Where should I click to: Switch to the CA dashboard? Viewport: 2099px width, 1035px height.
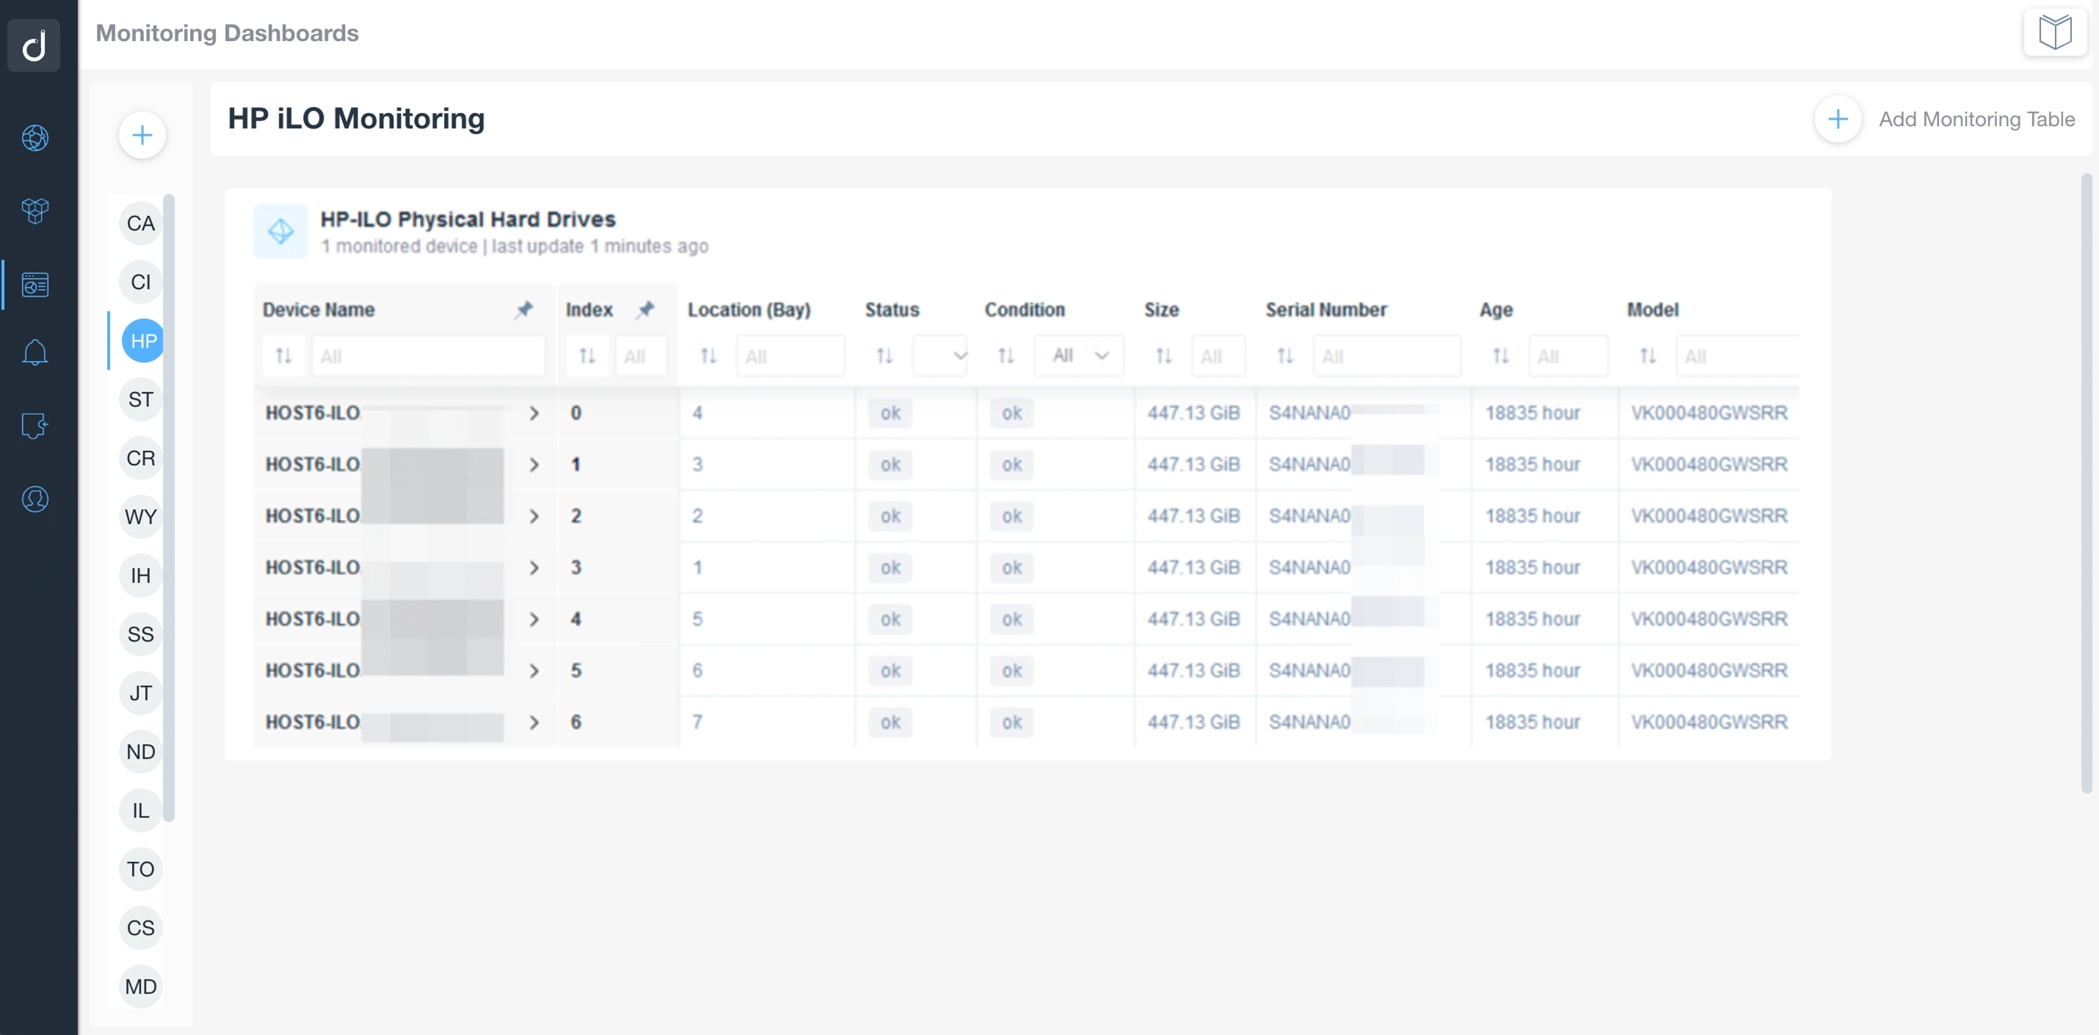(141, 223)
